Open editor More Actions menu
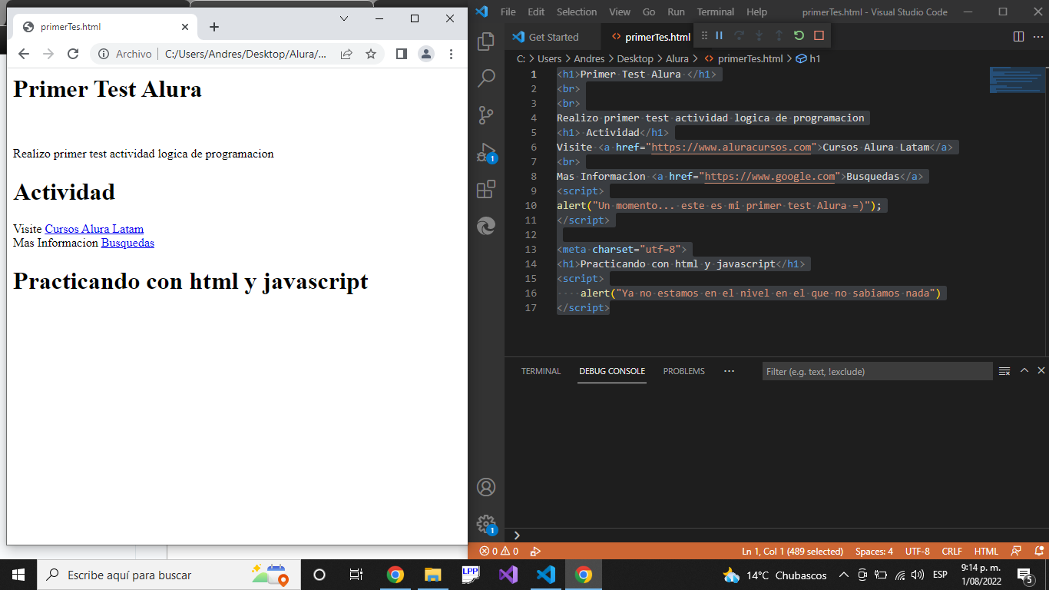 [1038, 36]
